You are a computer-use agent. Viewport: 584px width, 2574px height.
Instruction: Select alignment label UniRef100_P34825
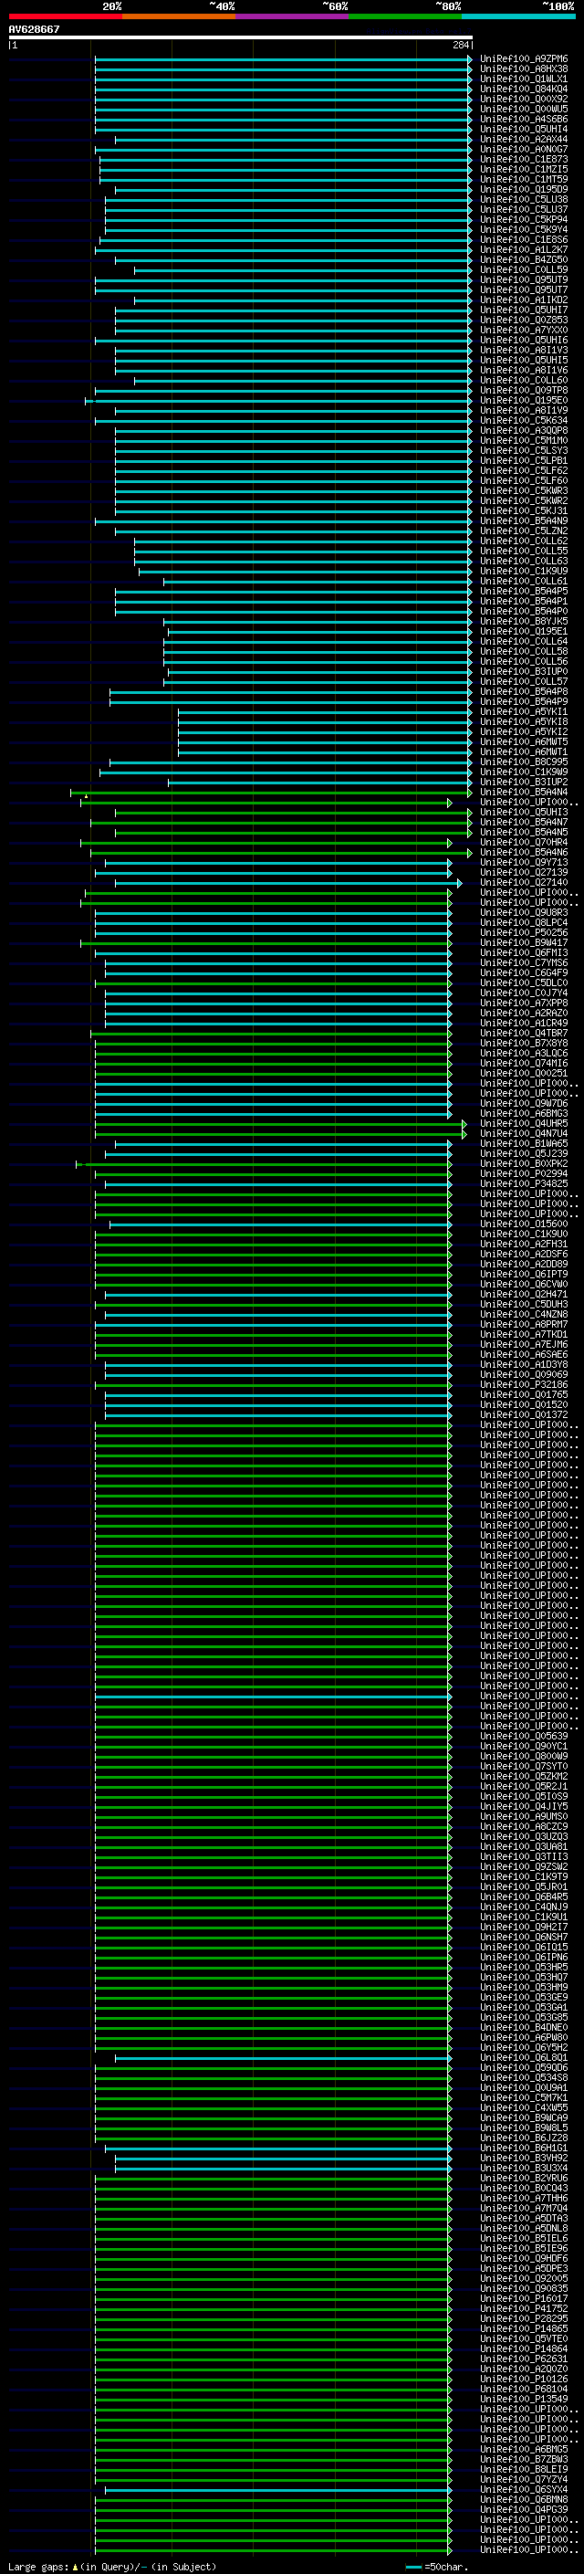(x=524, y=1184)
